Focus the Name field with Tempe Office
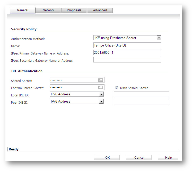 127,45
